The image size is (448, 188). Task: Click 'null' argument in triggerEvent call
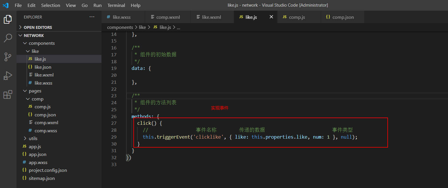point(346,137)
